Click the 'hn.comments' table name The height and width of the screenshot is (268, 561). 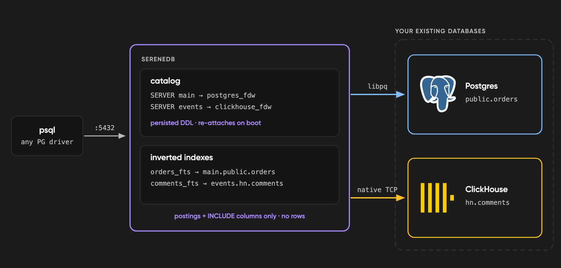pos(487,203)
